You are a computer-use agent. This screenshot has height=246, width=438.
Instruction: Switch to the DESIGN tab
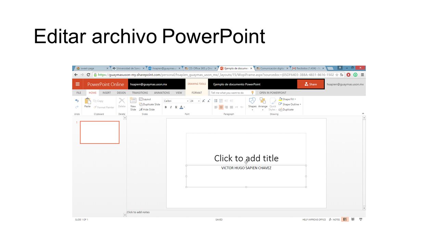pos(121,93)
